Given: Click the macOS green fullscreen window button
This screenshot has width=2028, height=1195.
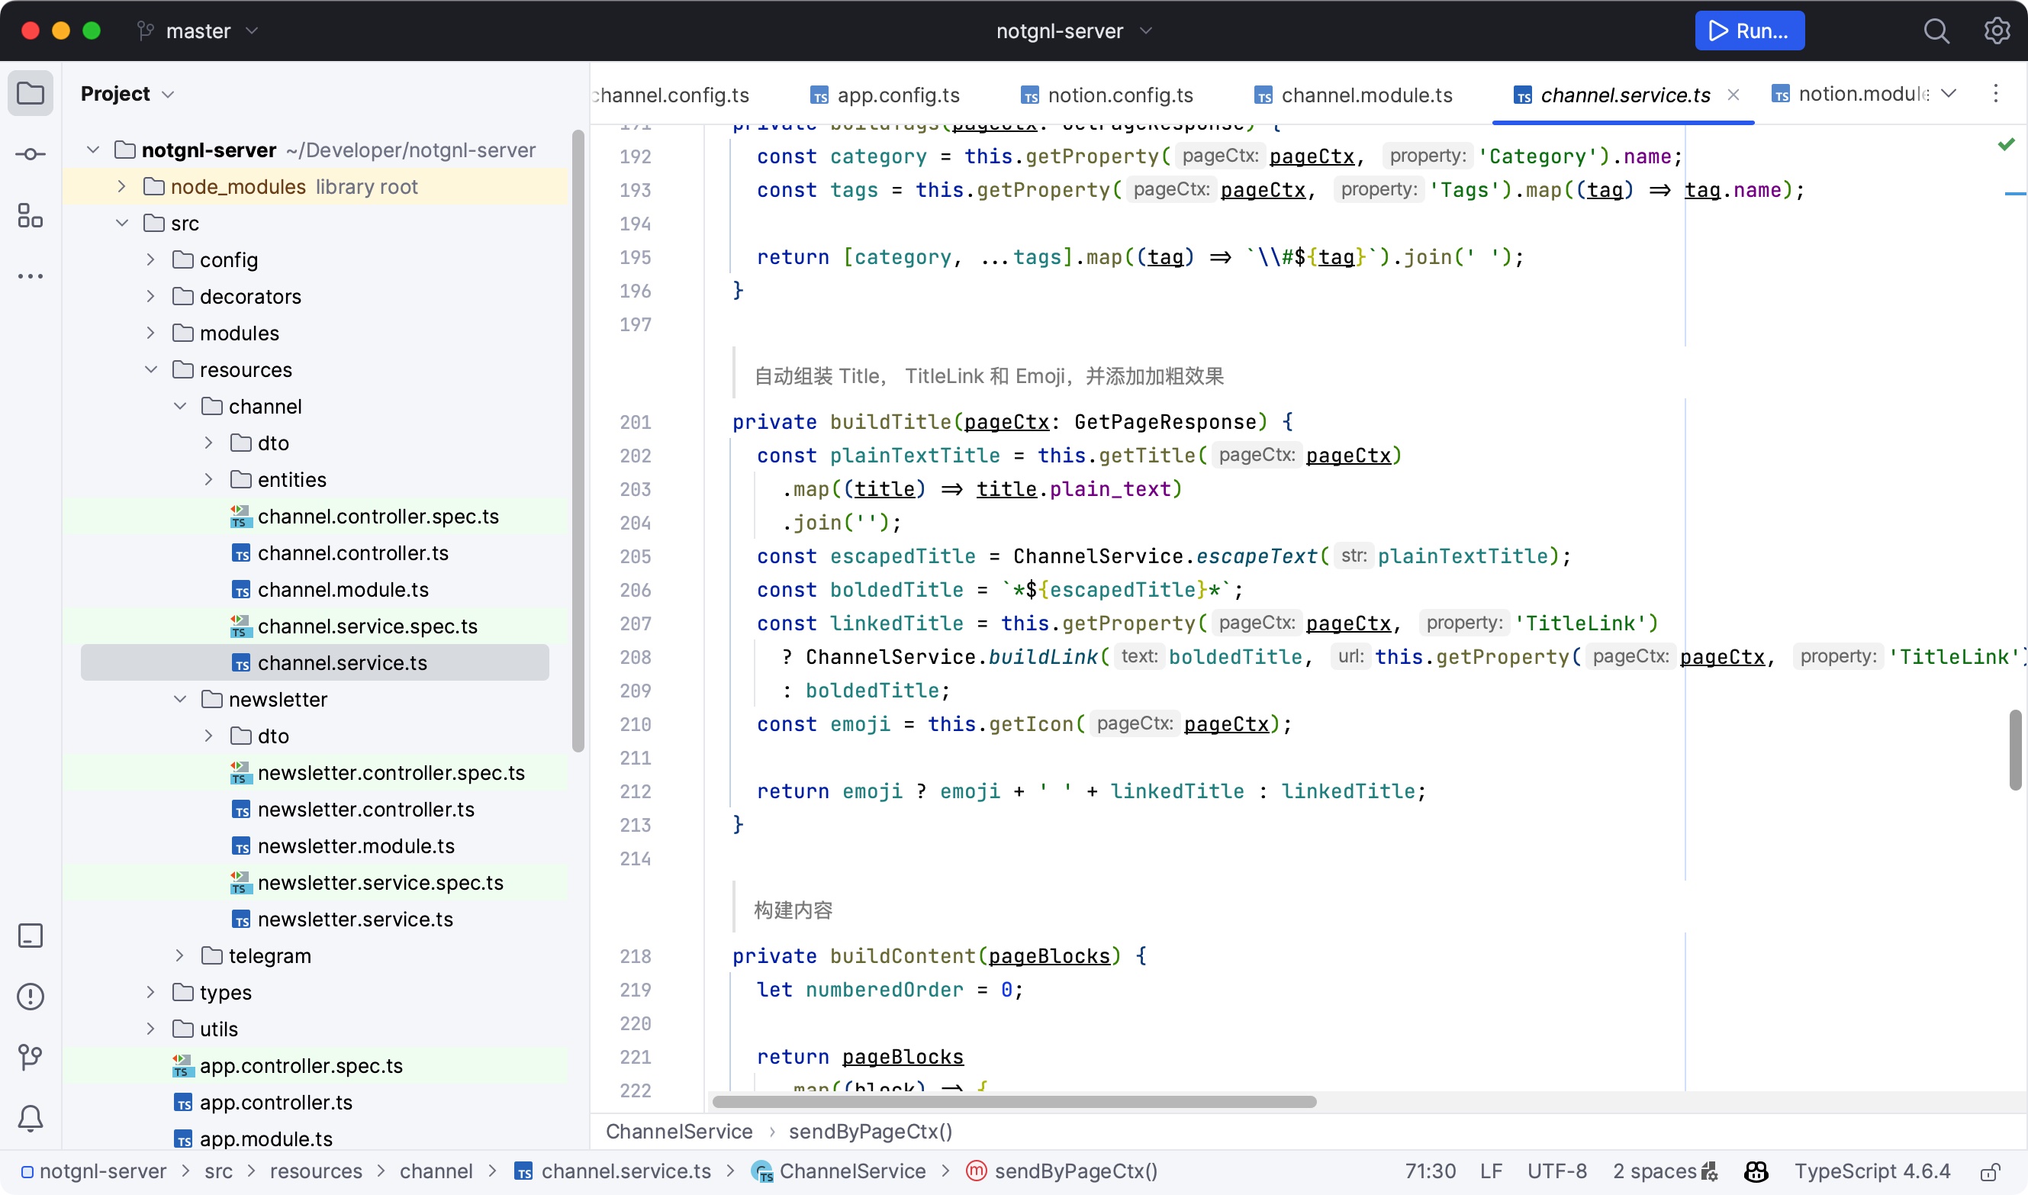Looking at the screenshot, I should pos(92,31).
